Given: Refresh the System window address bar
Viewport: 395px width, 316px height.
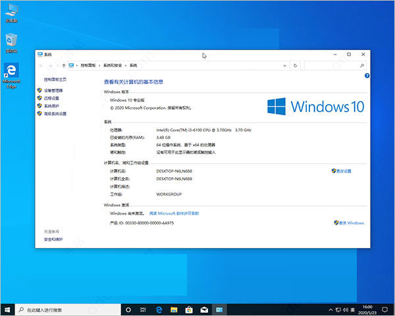Looking at the screenshot, I should [x=295, y=66].
